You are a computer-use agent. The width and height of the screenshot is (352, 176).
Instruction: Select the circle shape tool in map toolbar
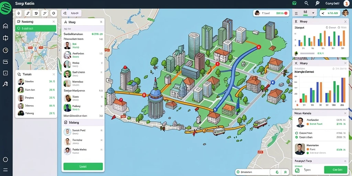(x=53, y=13)
